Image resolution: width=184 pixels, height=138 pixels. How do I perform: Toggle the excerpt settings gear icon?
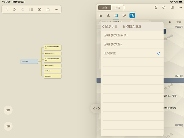(x=132, y=15)
